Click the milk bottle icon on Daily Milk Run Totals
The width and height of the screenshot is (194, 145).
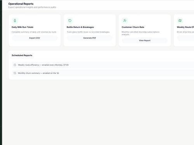pyautogui.click(x=15, y=20)
